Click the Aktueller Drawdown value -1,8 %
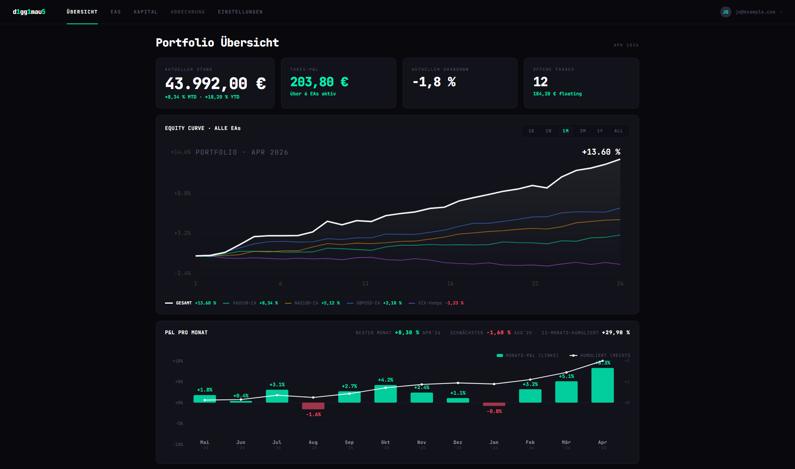This screenshot has width=795, height=469. [x=434, y=82]
